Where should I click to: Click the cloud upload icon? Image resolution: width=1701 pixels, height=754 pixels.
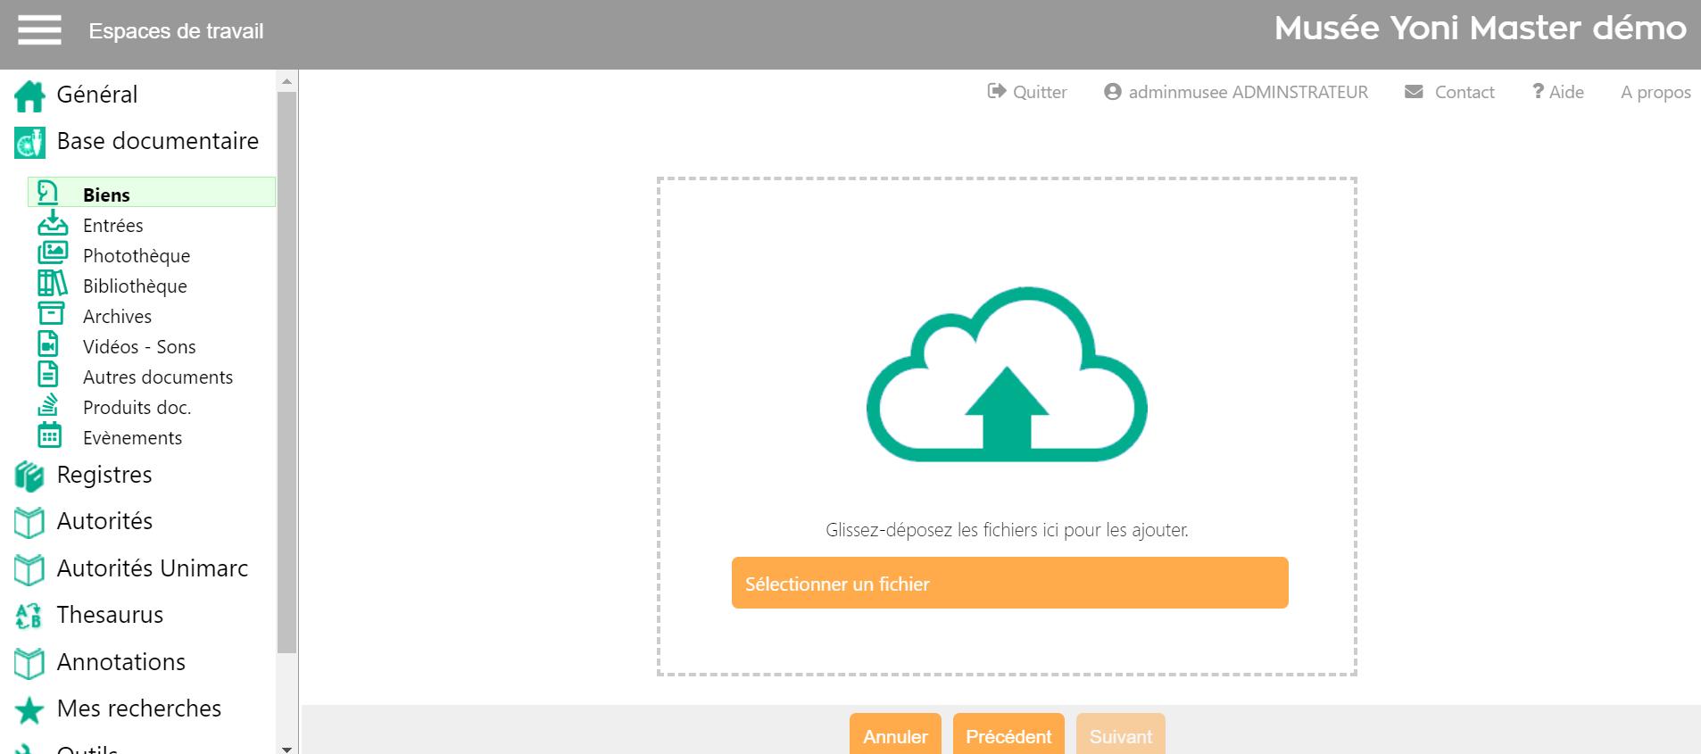tap(1007, 375)
